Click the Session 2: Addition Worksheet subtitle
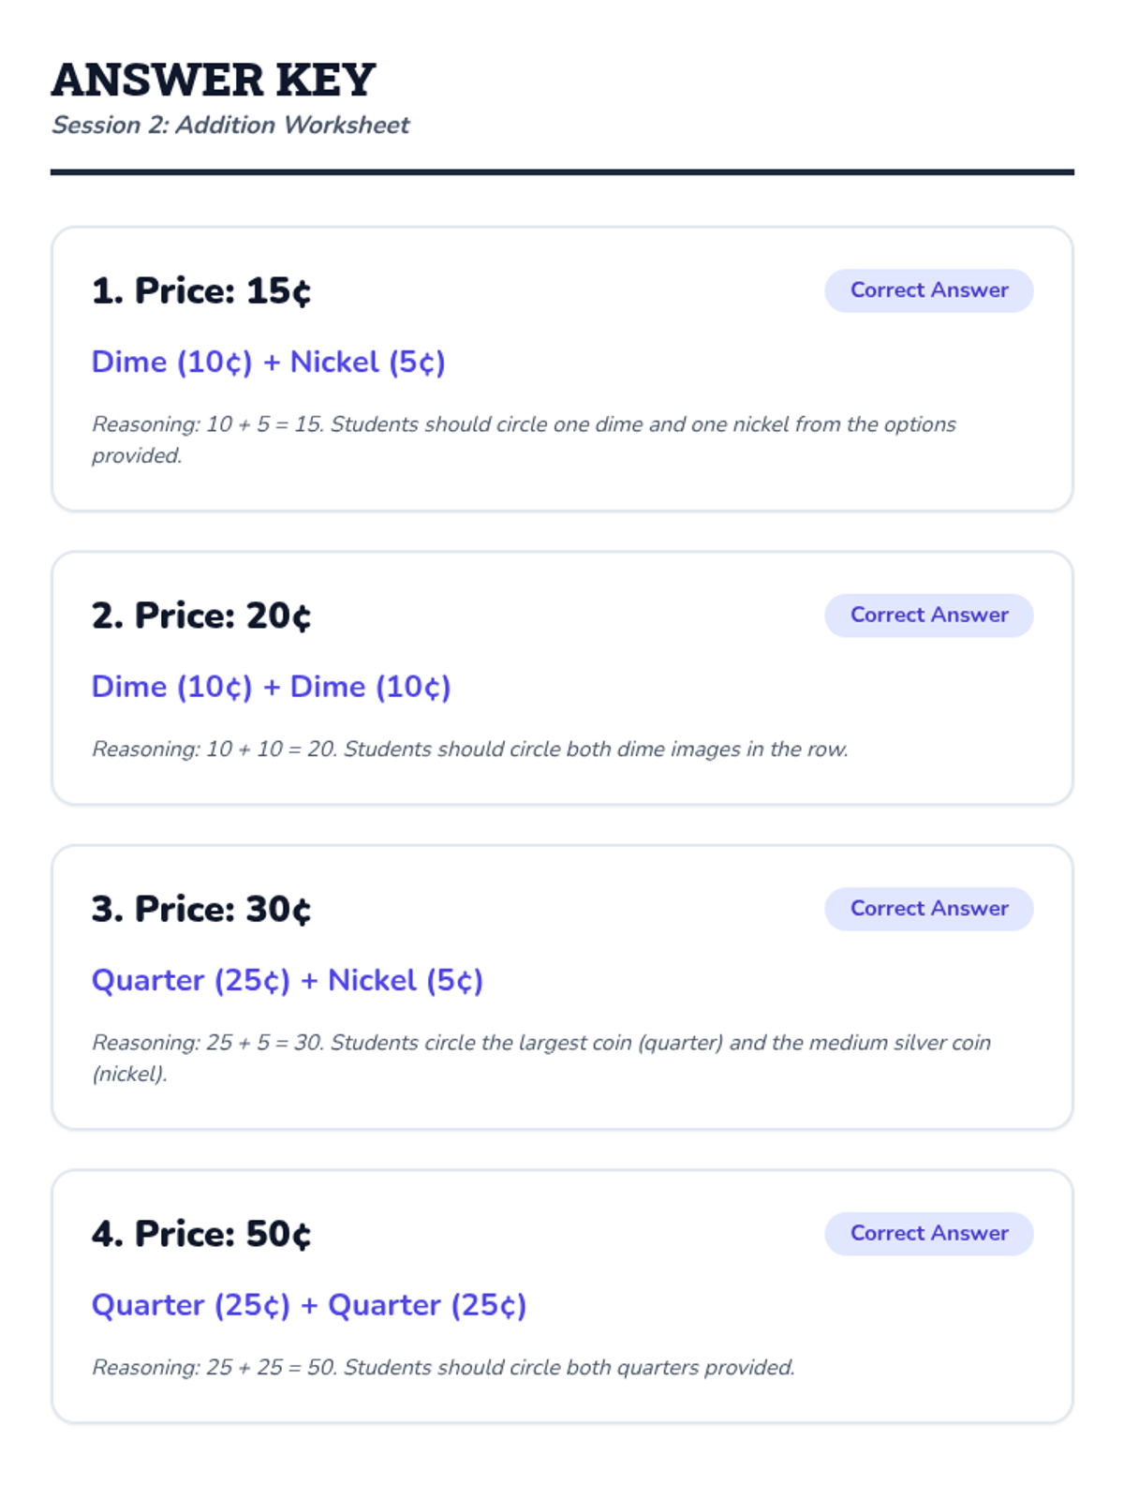The image size is (1124, 1499). pyautogui.click(x=230, y=126)
